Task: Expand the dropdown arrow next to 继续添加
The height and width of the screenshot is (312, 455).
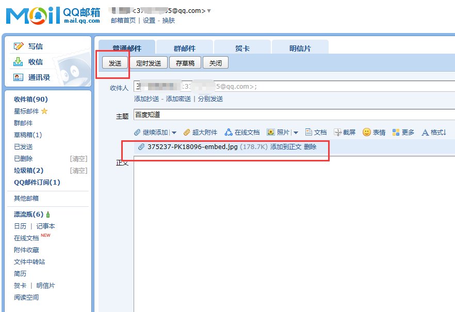Action: tap(174, 132)
